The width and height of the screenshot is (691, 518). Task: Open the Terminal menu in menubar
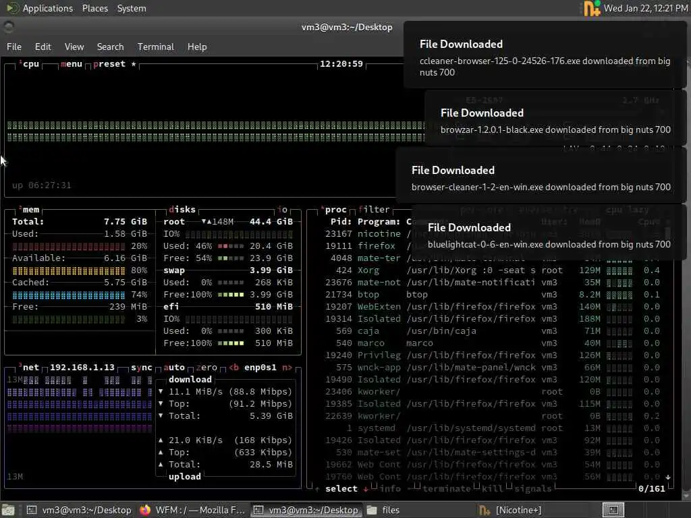coord(156,47)
